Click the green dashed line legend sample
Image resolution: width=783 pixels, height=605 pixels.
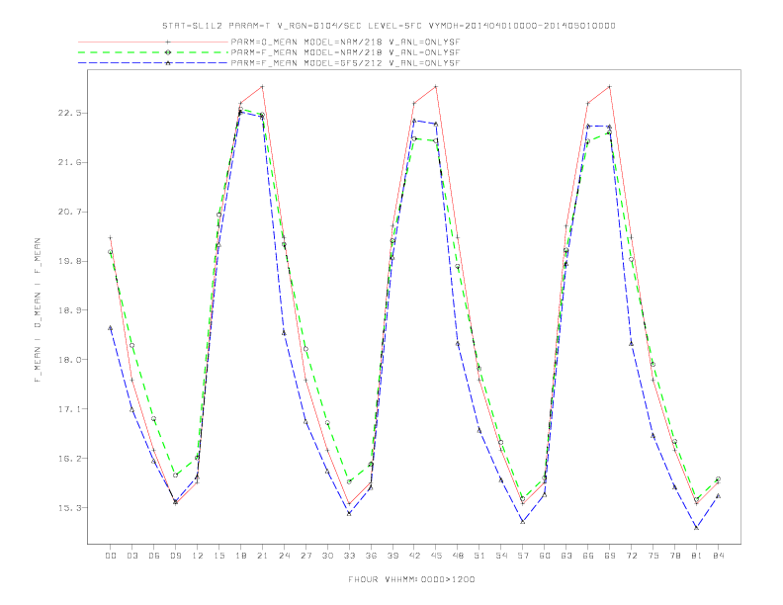coord(153,52)
